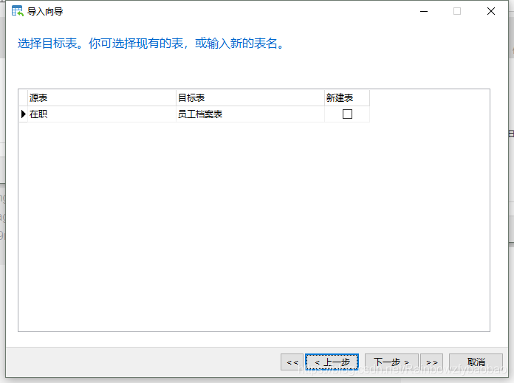Proceed with the 下一步 button
Viewport: 514px width, 383px height.
click(391, 362)
